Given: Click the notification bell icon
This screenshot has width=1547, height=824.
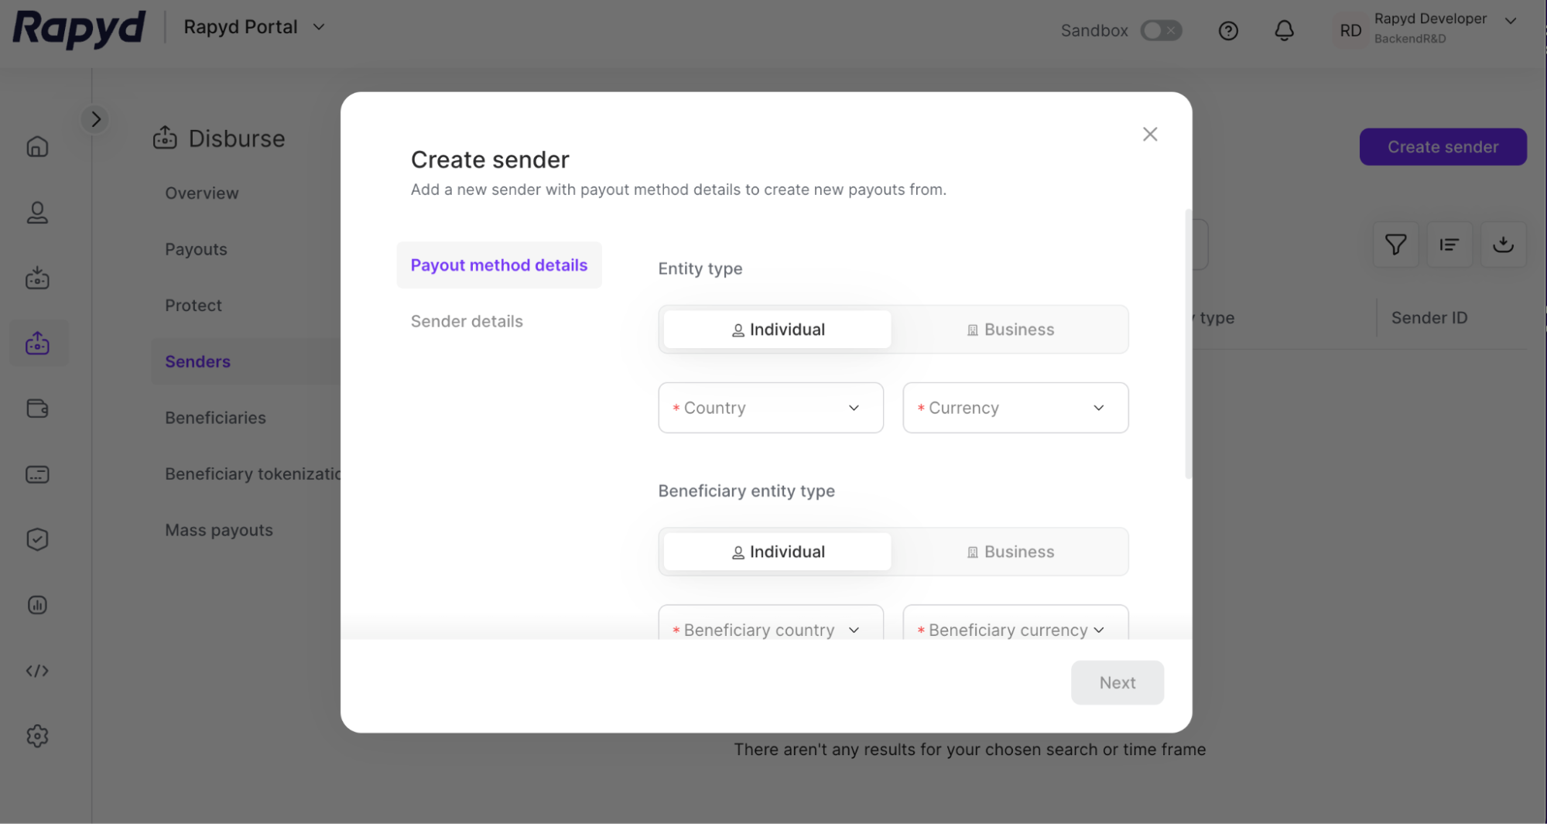Looking at the screenshot, I should click(1285, 30).
